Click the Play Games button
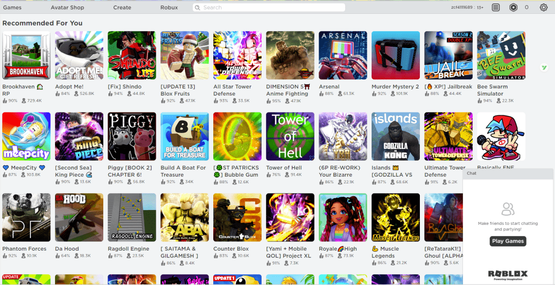This screenshot has width=555, height=285. click(508, 241)
